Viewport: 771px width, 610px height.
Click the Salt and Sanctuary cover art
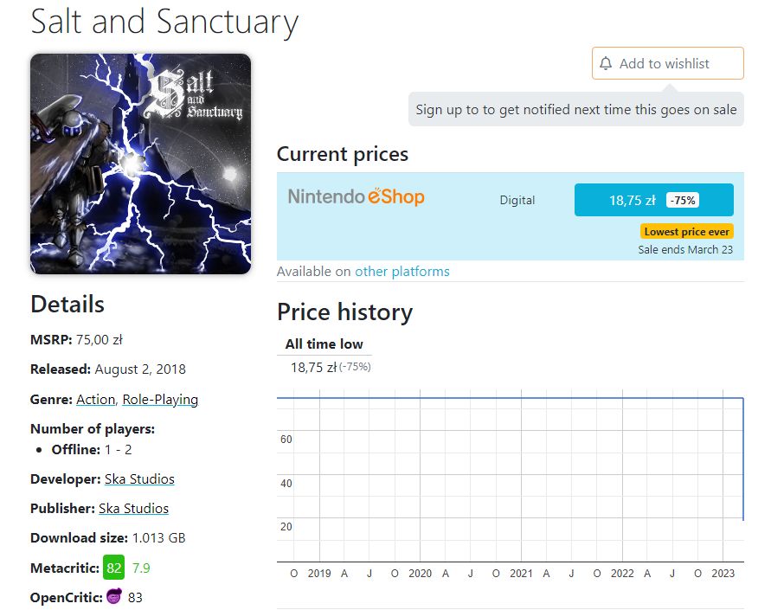click(x=141, y=164)
